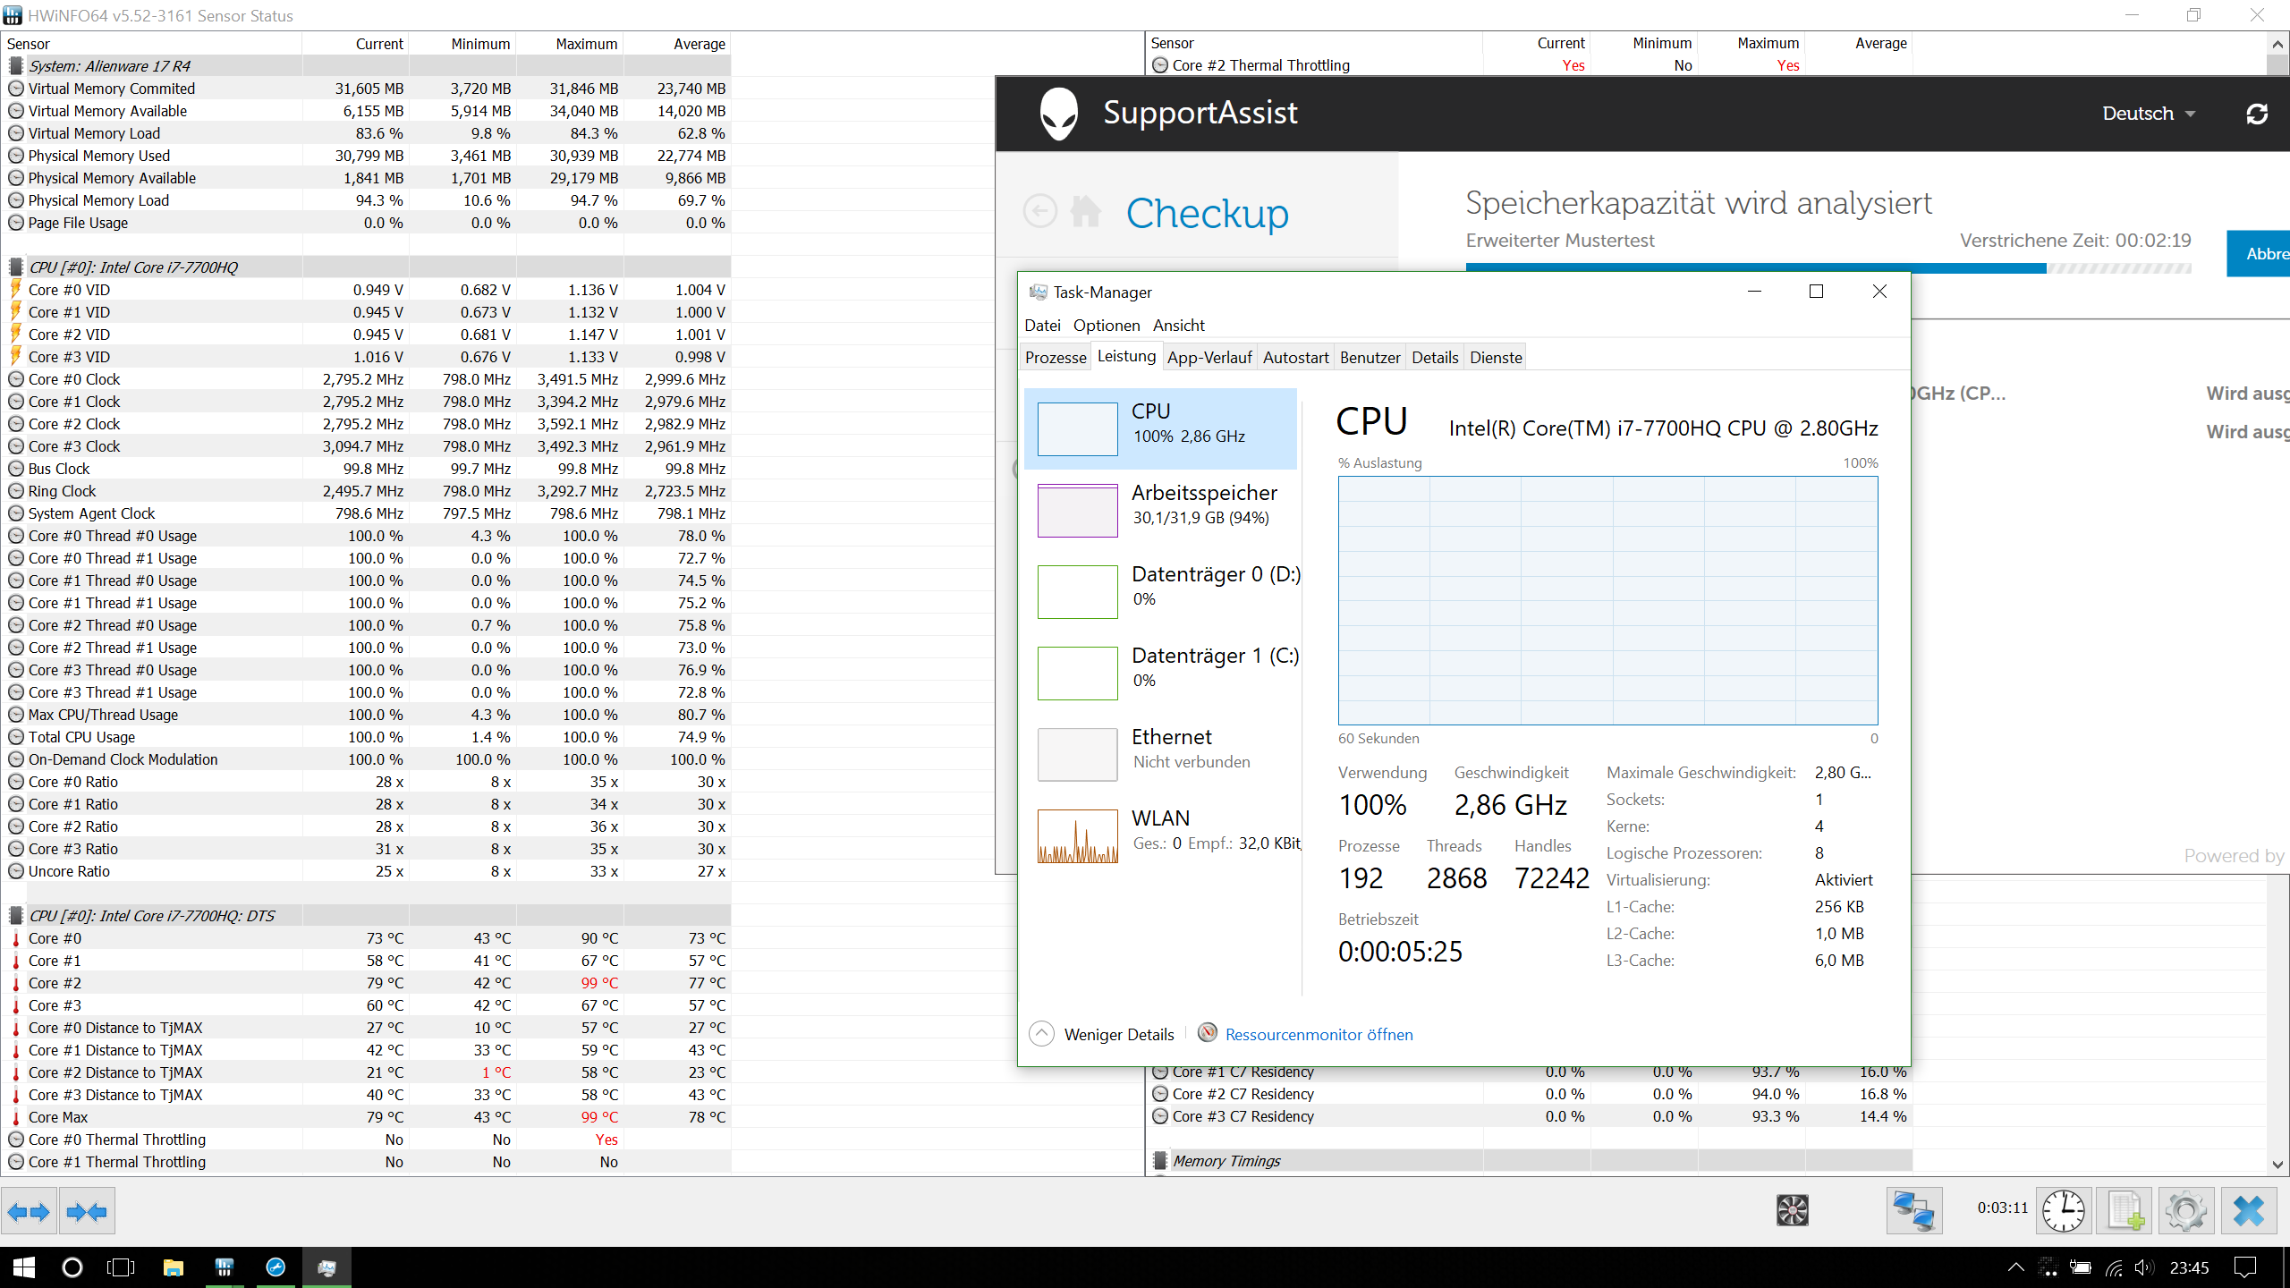
Task: Click the HWiNFO taskbar icon
Action: pos(225,1267)
